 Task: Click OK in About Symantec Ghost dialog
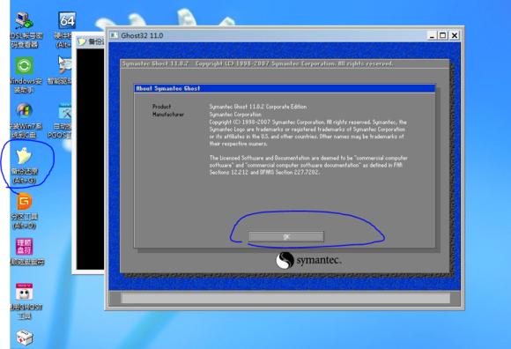[x=286, y=236]
